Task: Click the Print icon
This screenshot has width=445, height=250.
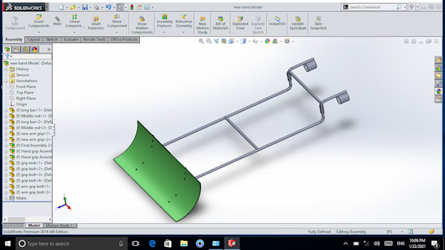Action: pos(96,7)
